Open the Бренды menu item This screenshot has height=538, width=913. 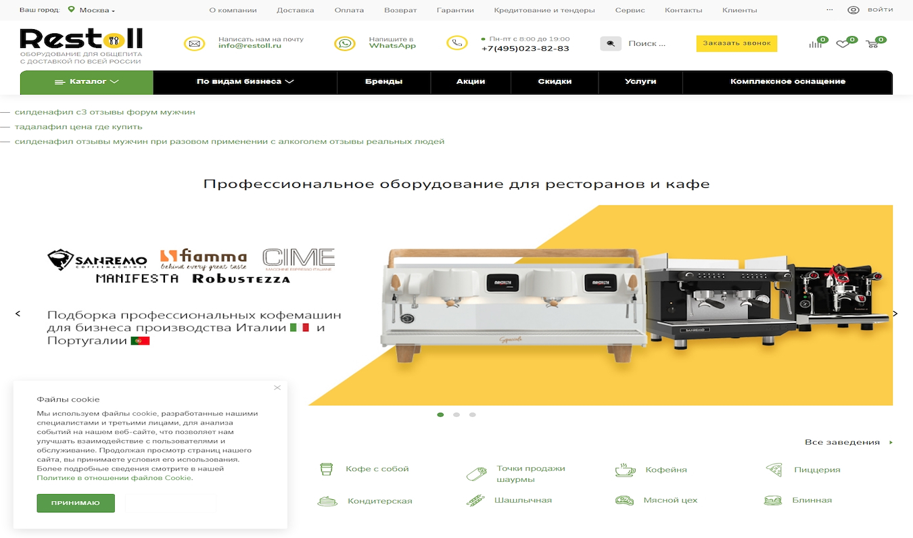tap(384, 82)
